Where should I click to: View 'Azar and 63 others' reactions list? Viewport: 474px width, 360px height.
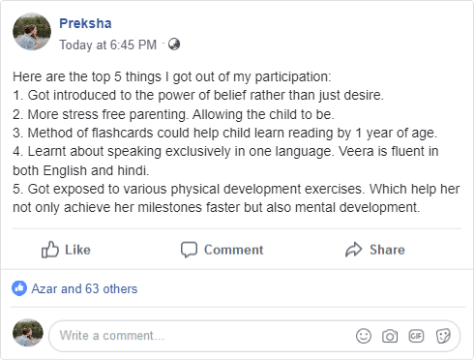pos(84,288)
